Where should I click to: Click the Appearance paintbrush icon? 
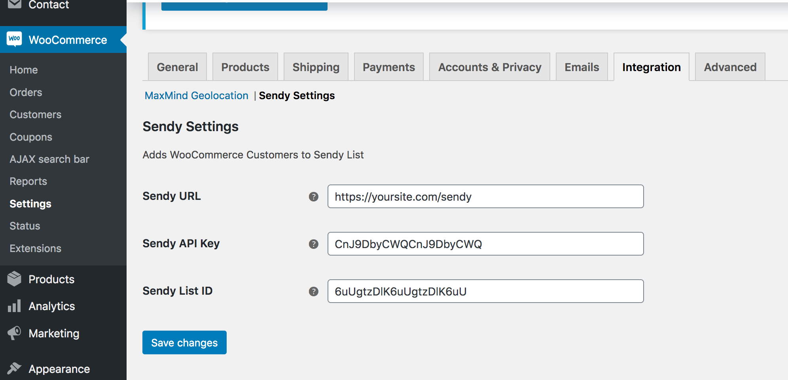[14, 368]
